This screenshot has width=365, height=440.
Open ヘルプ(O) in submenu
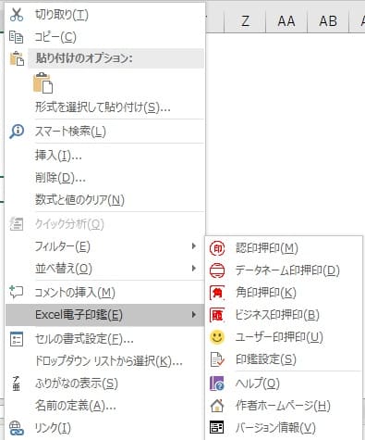(x=258, y=383)
